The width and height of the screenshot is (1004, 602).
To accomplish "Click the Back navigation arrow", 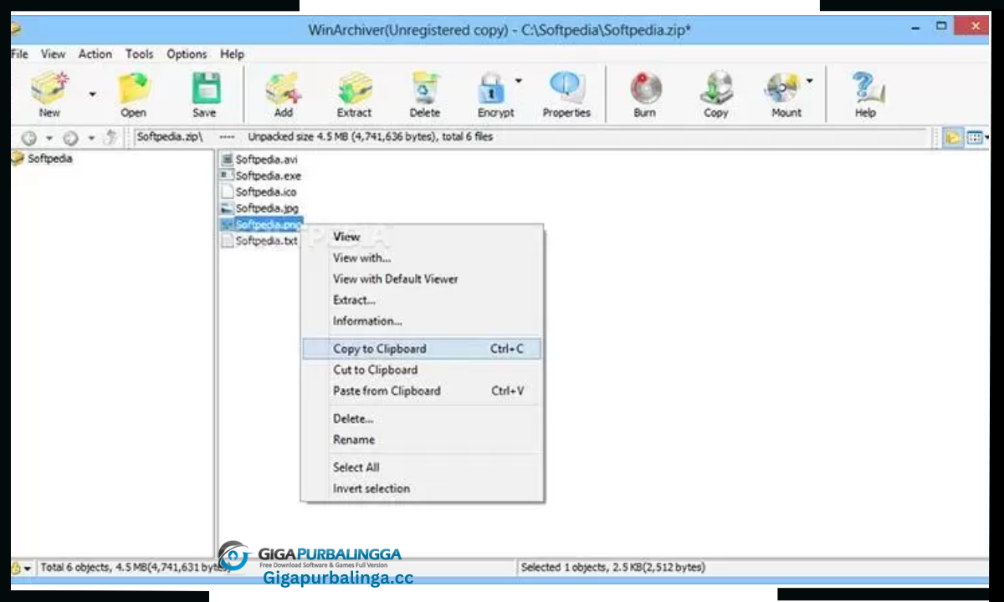I will point(29,138).
